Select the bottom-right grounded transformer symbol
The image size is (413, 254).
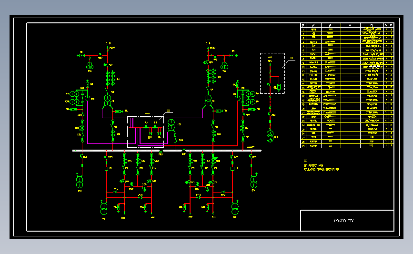[235, 208]
